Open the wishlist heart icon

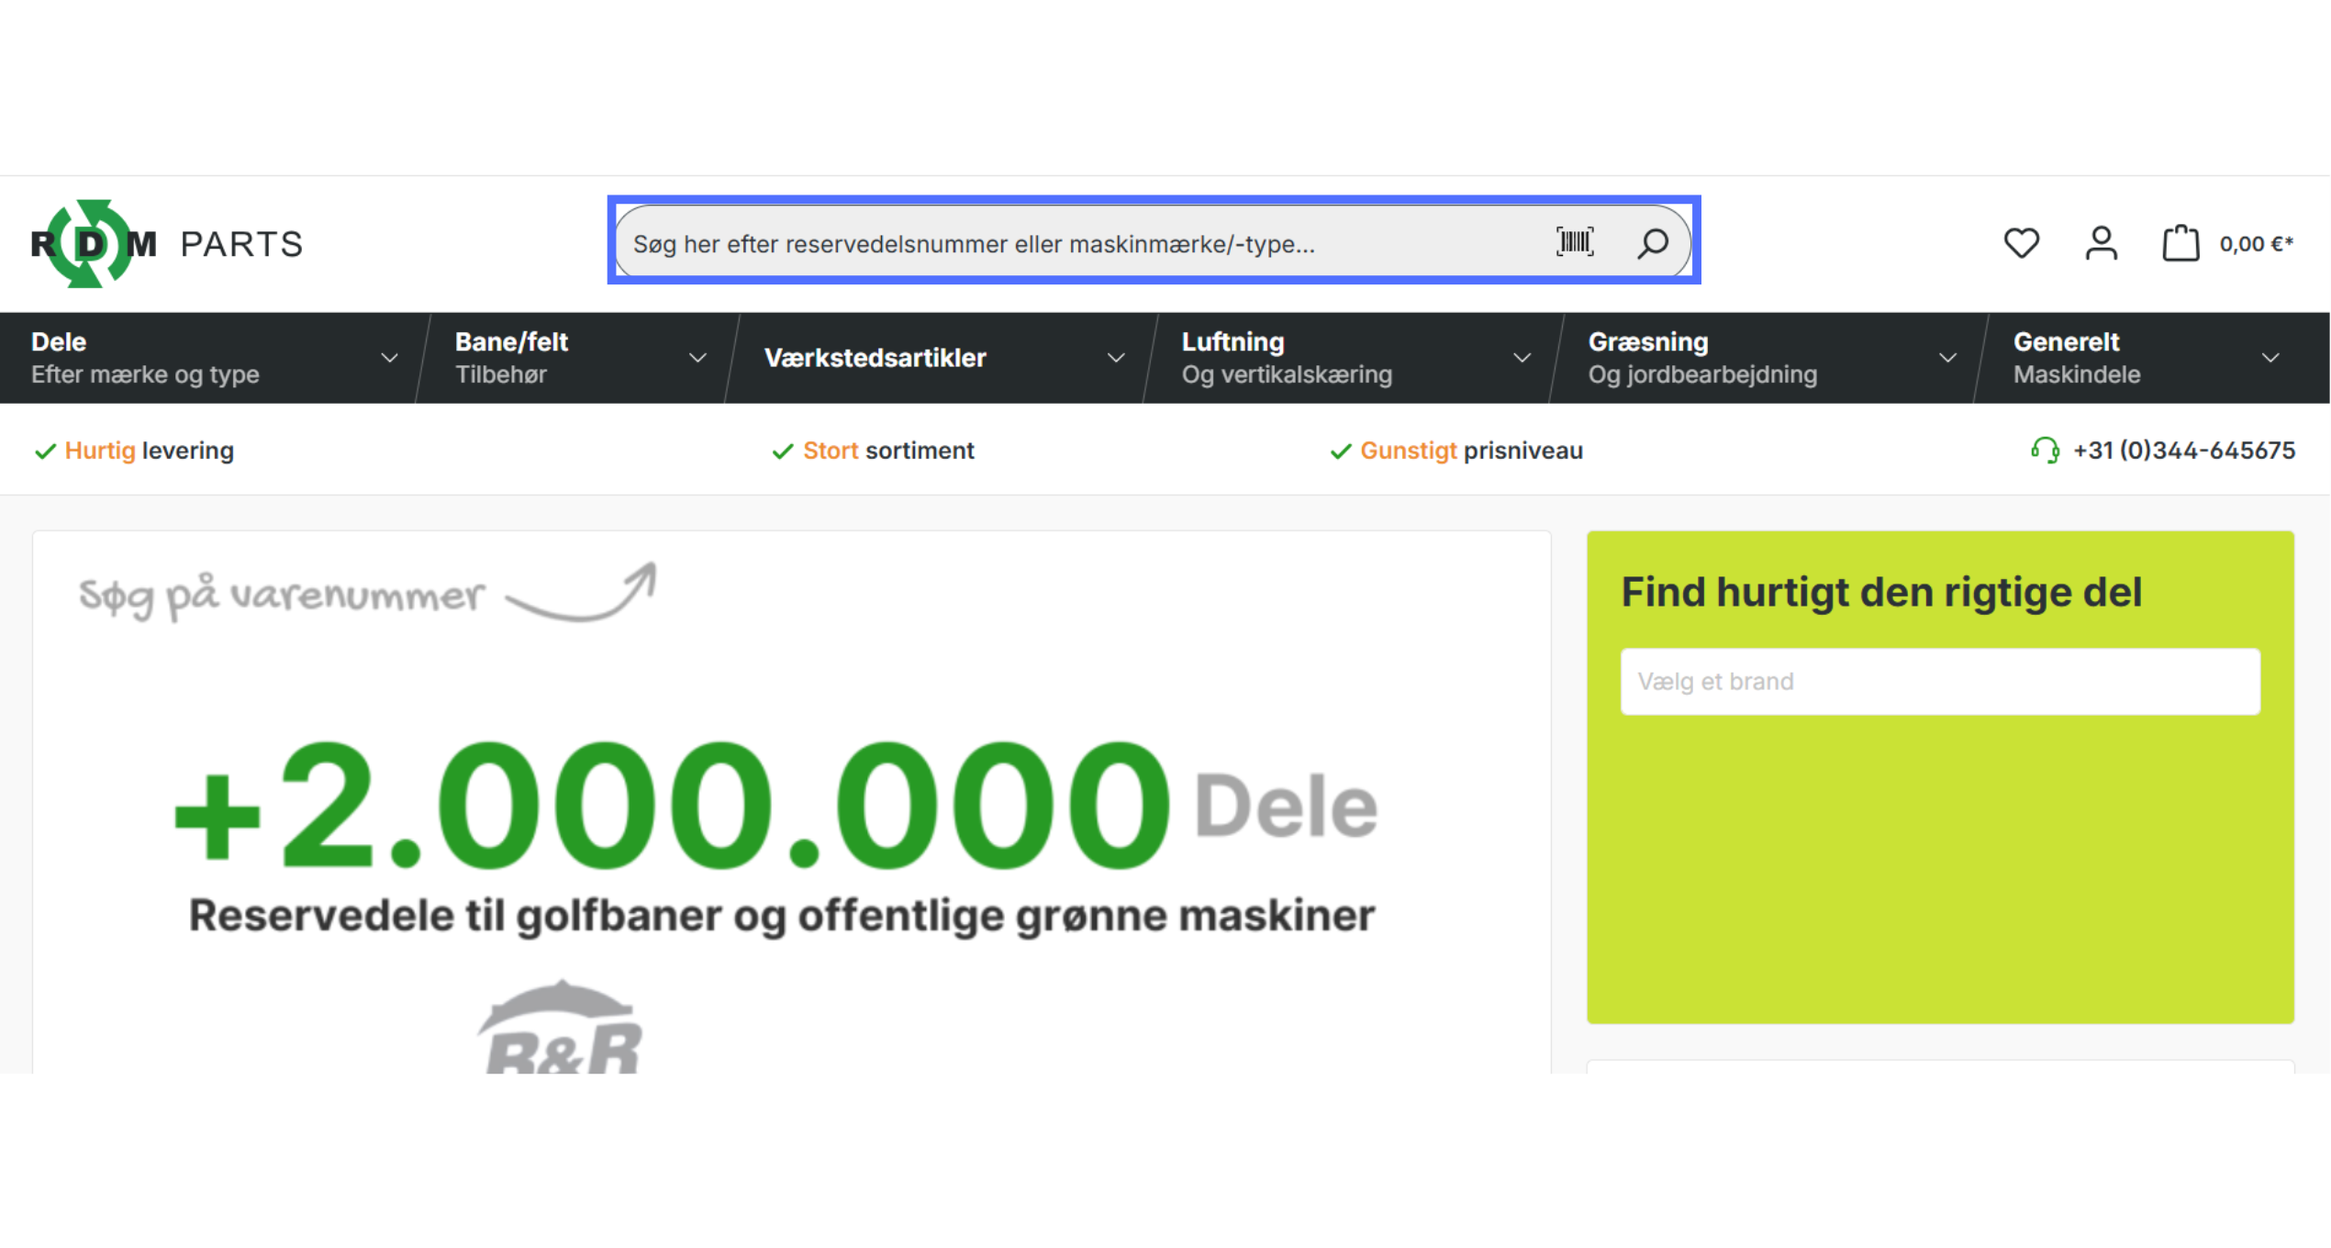tap(2021, 243)
